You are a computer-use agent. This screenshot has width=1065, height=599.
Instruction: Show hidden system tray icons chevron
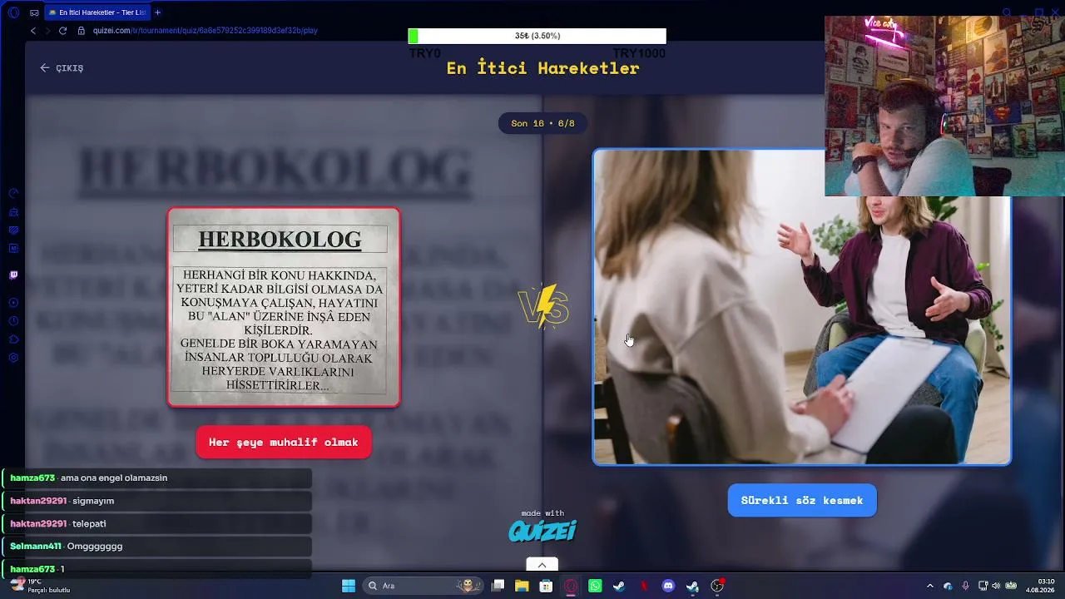930,586
